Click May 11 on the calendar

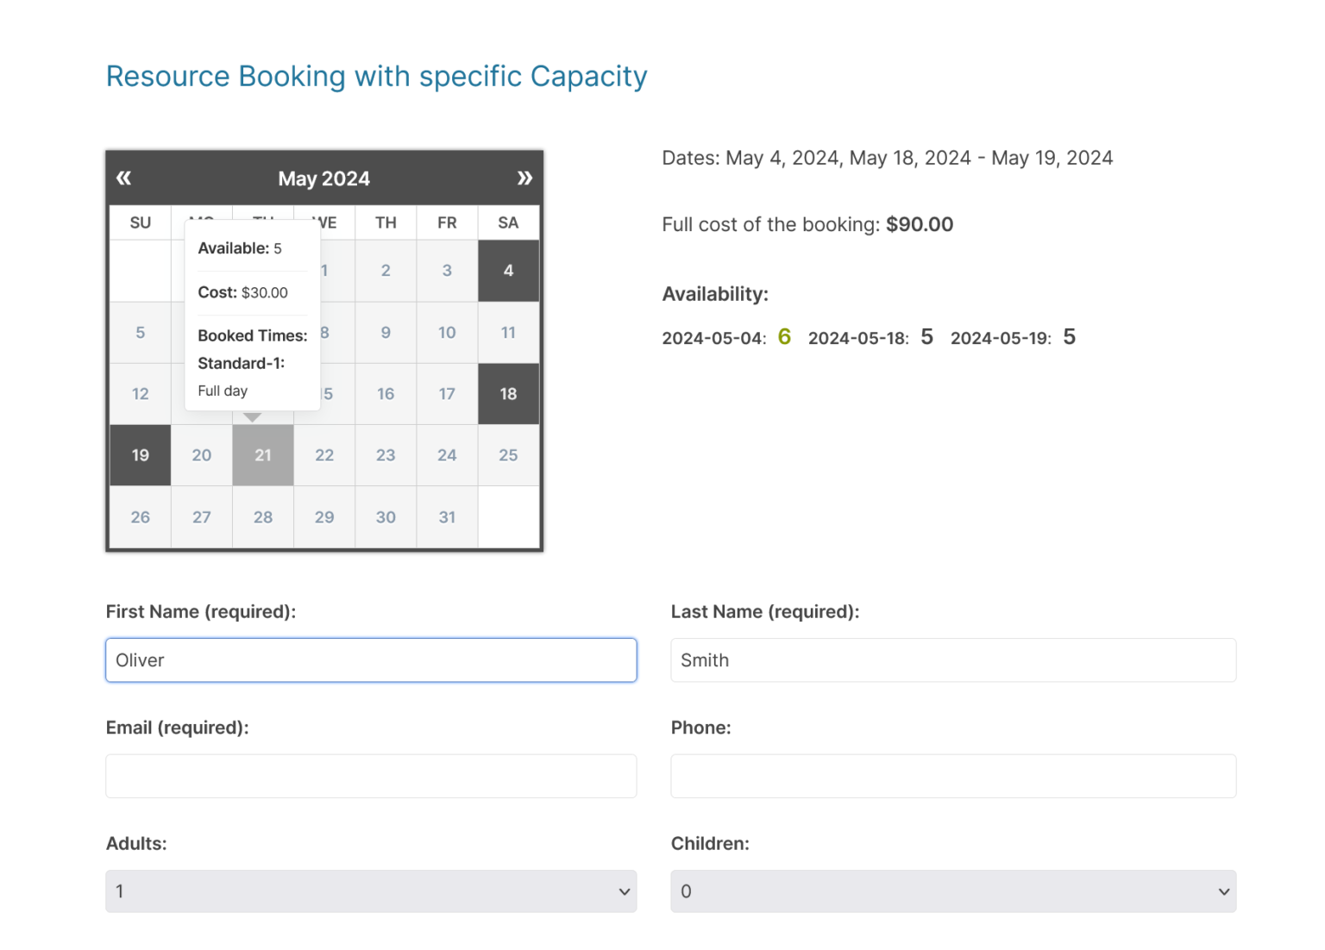pos(508,332)
